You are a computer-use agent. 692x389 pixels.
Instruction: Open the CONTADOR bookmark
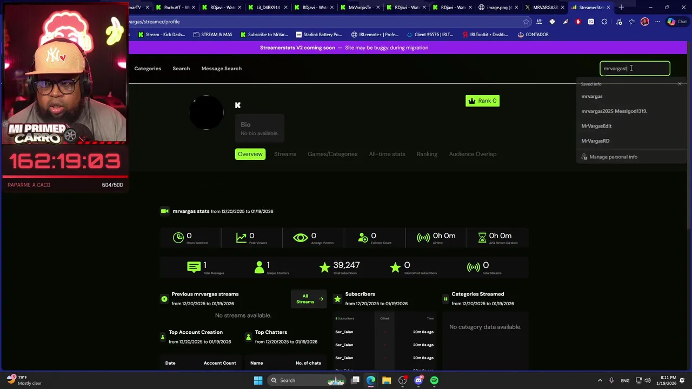pyautogui.click(x=533, y=35)
